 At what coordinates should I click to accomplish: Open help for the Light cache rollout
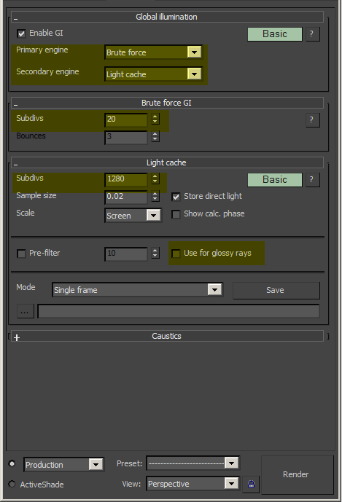(313, 180)
